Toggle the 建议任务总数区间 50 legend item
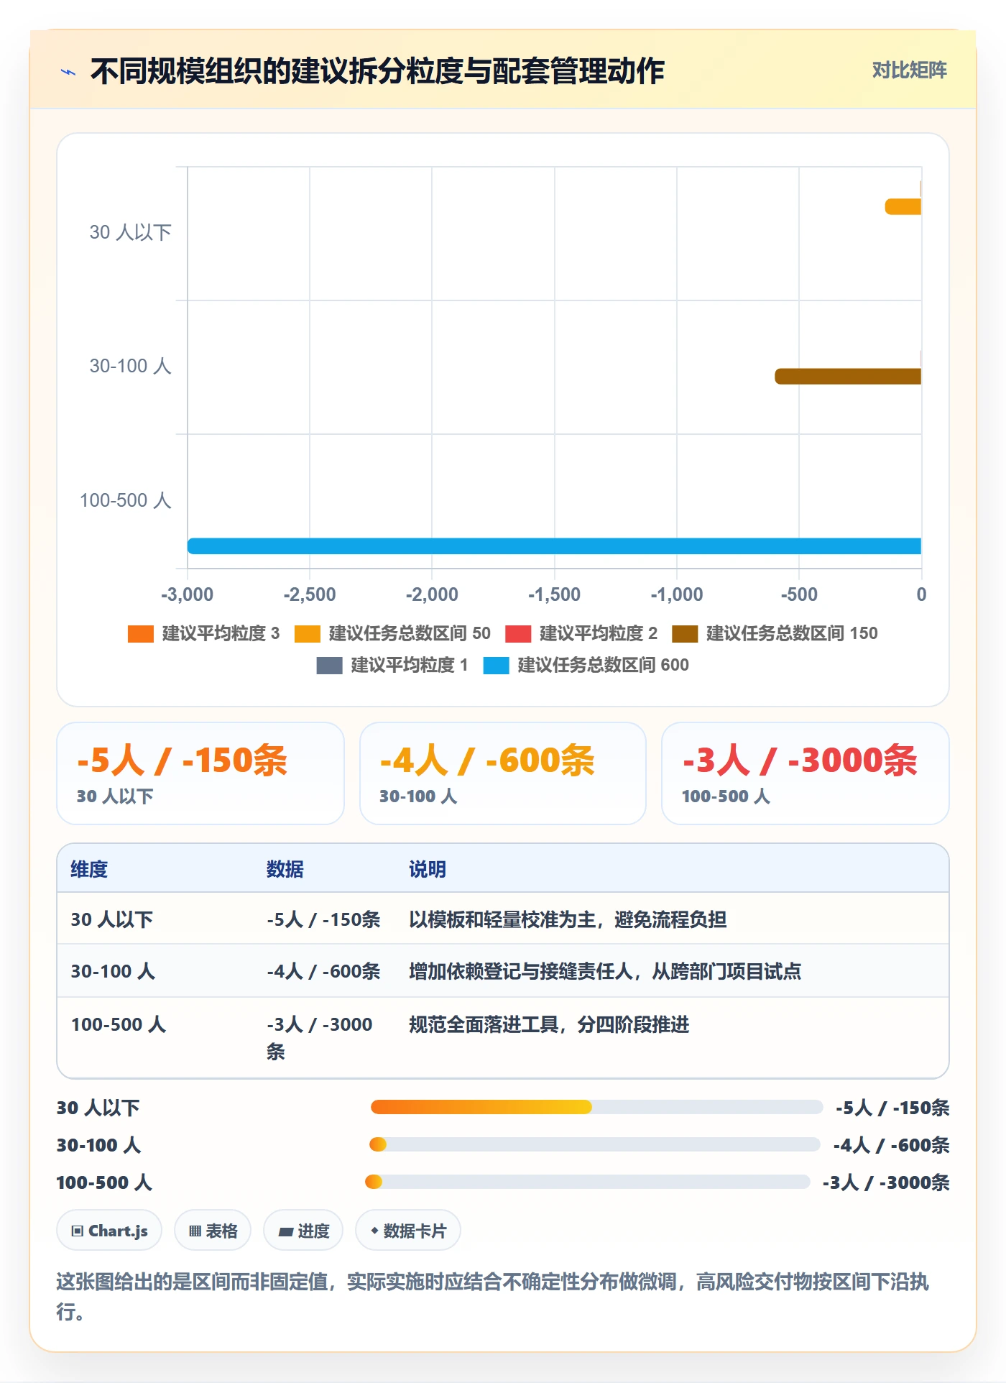Image resolution: width=1006 pixels, height=1383 pixels. 392,633
